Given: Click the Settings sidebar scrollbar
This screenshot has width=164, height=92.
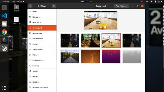Looking at the screenshot, I should point(56,34).
